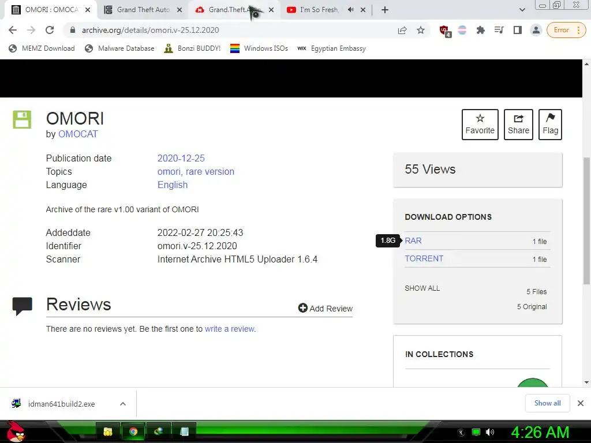
Task: Open the media control playlist icon
Action: [x=499, y=30]
